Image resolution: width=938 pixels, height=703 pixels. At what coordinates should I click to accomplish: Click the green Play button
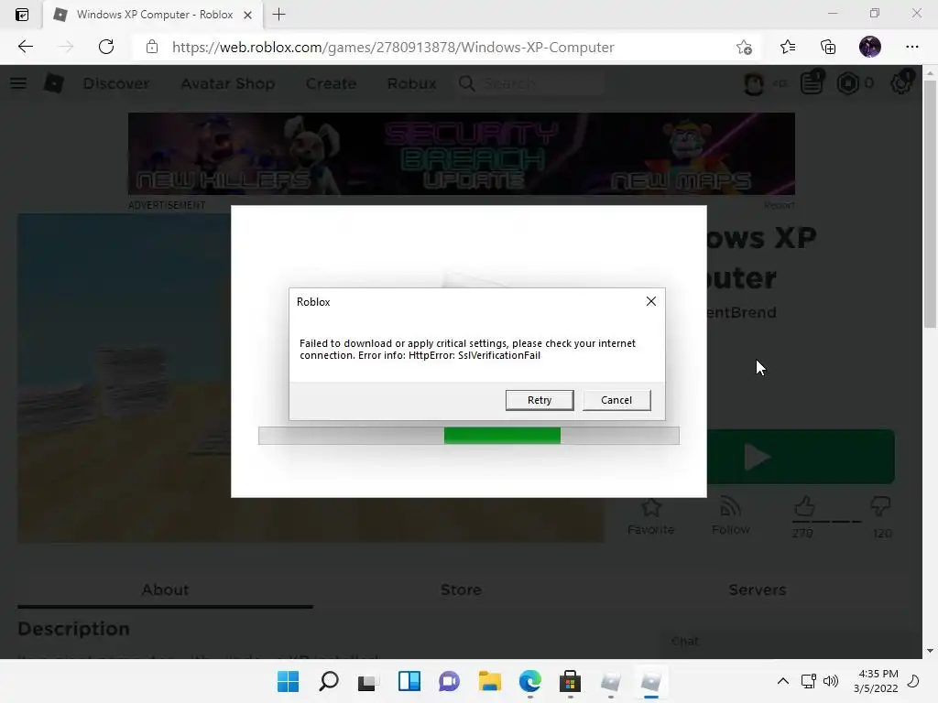click(801, 457)
